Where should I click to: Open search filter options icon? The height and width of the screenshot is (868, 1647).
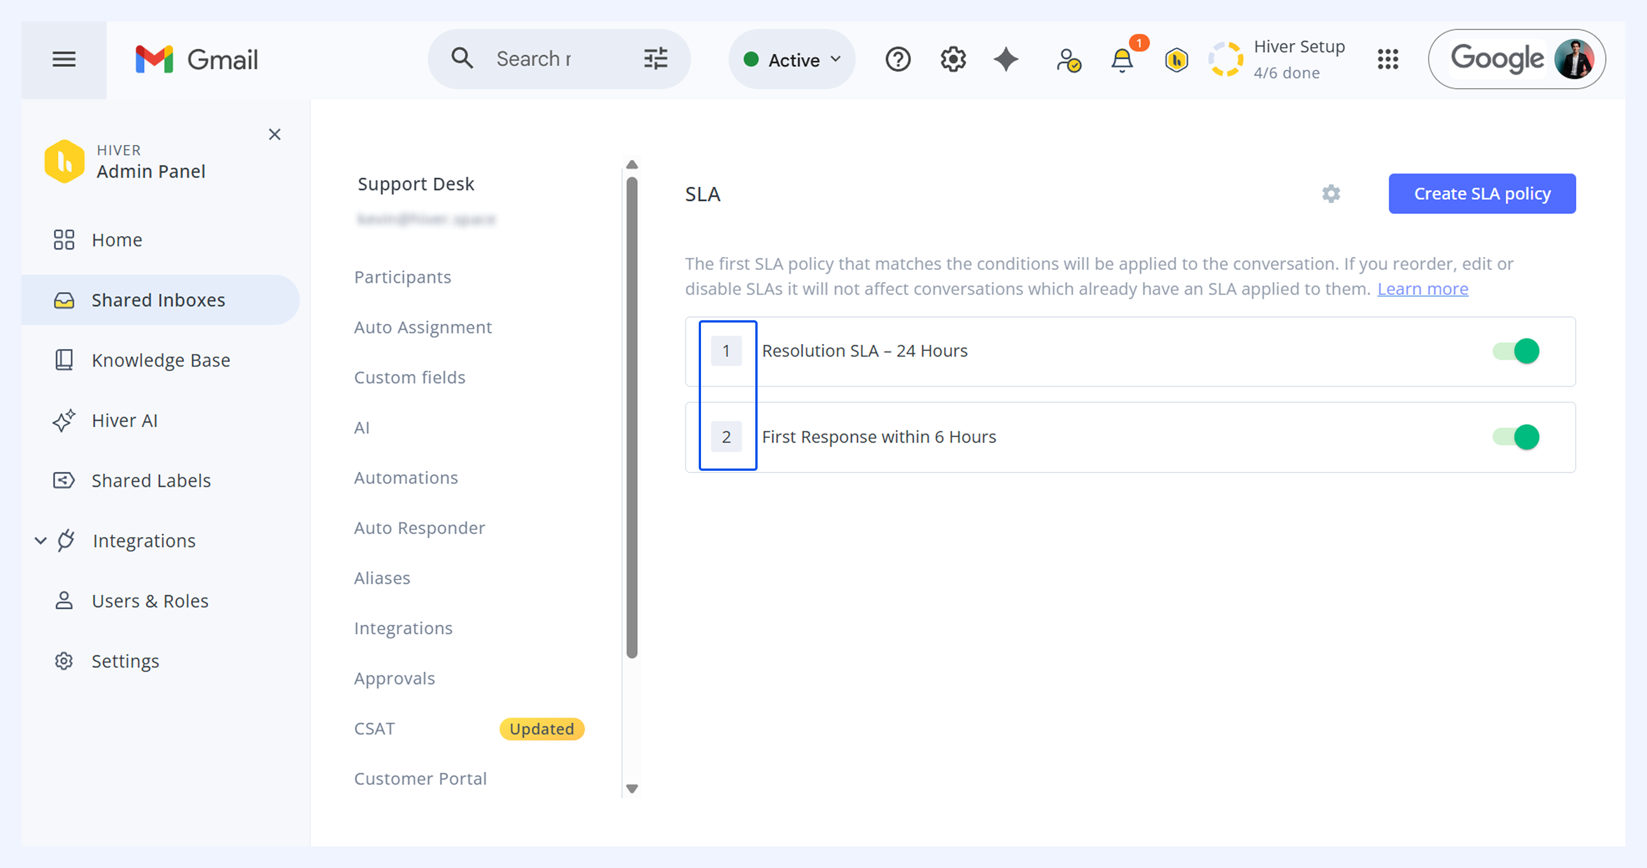(655, 59)
